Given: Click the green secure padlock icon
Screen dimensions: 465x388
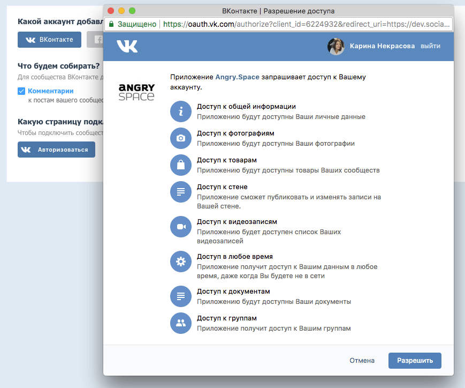Looking at the screenshot, I should [111, 24].
